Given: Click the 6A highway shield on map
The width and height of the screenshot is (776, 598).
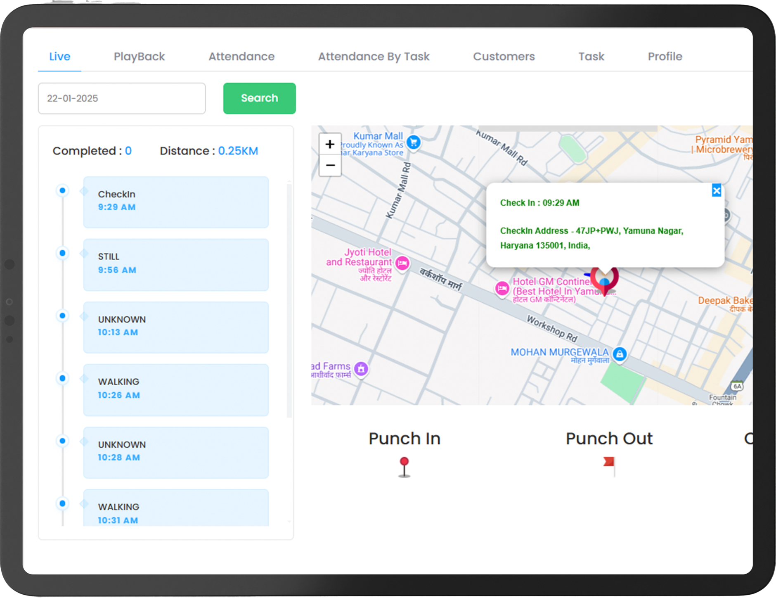Looking at the screenshot, I should [737, 386].
